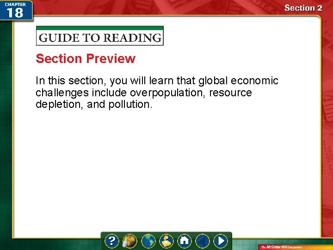Open help with the question mark icon
Screen dimensions: 333x250
(x=112, y=241)
